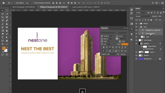Screen dimensions: 165x93
Task: Open the Edit Toolbar three-dots button
Action: 7,44
